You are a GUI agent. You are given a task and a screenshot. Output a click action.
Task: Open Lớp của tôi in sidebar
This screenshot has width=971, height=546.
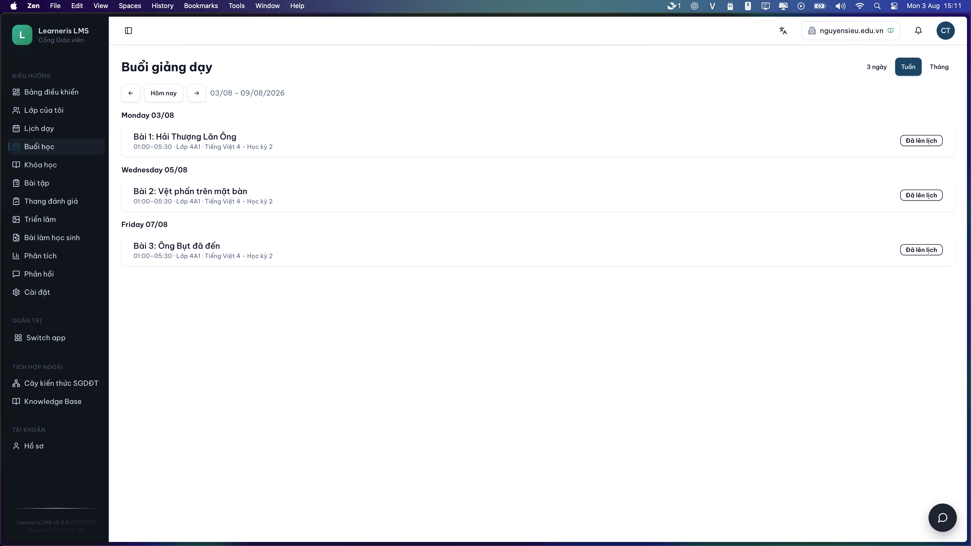[57, 110]
